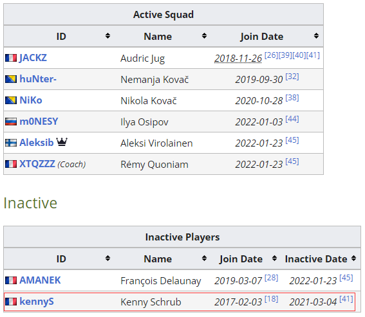Click the French flag beside JACKZ

(11, 58)
